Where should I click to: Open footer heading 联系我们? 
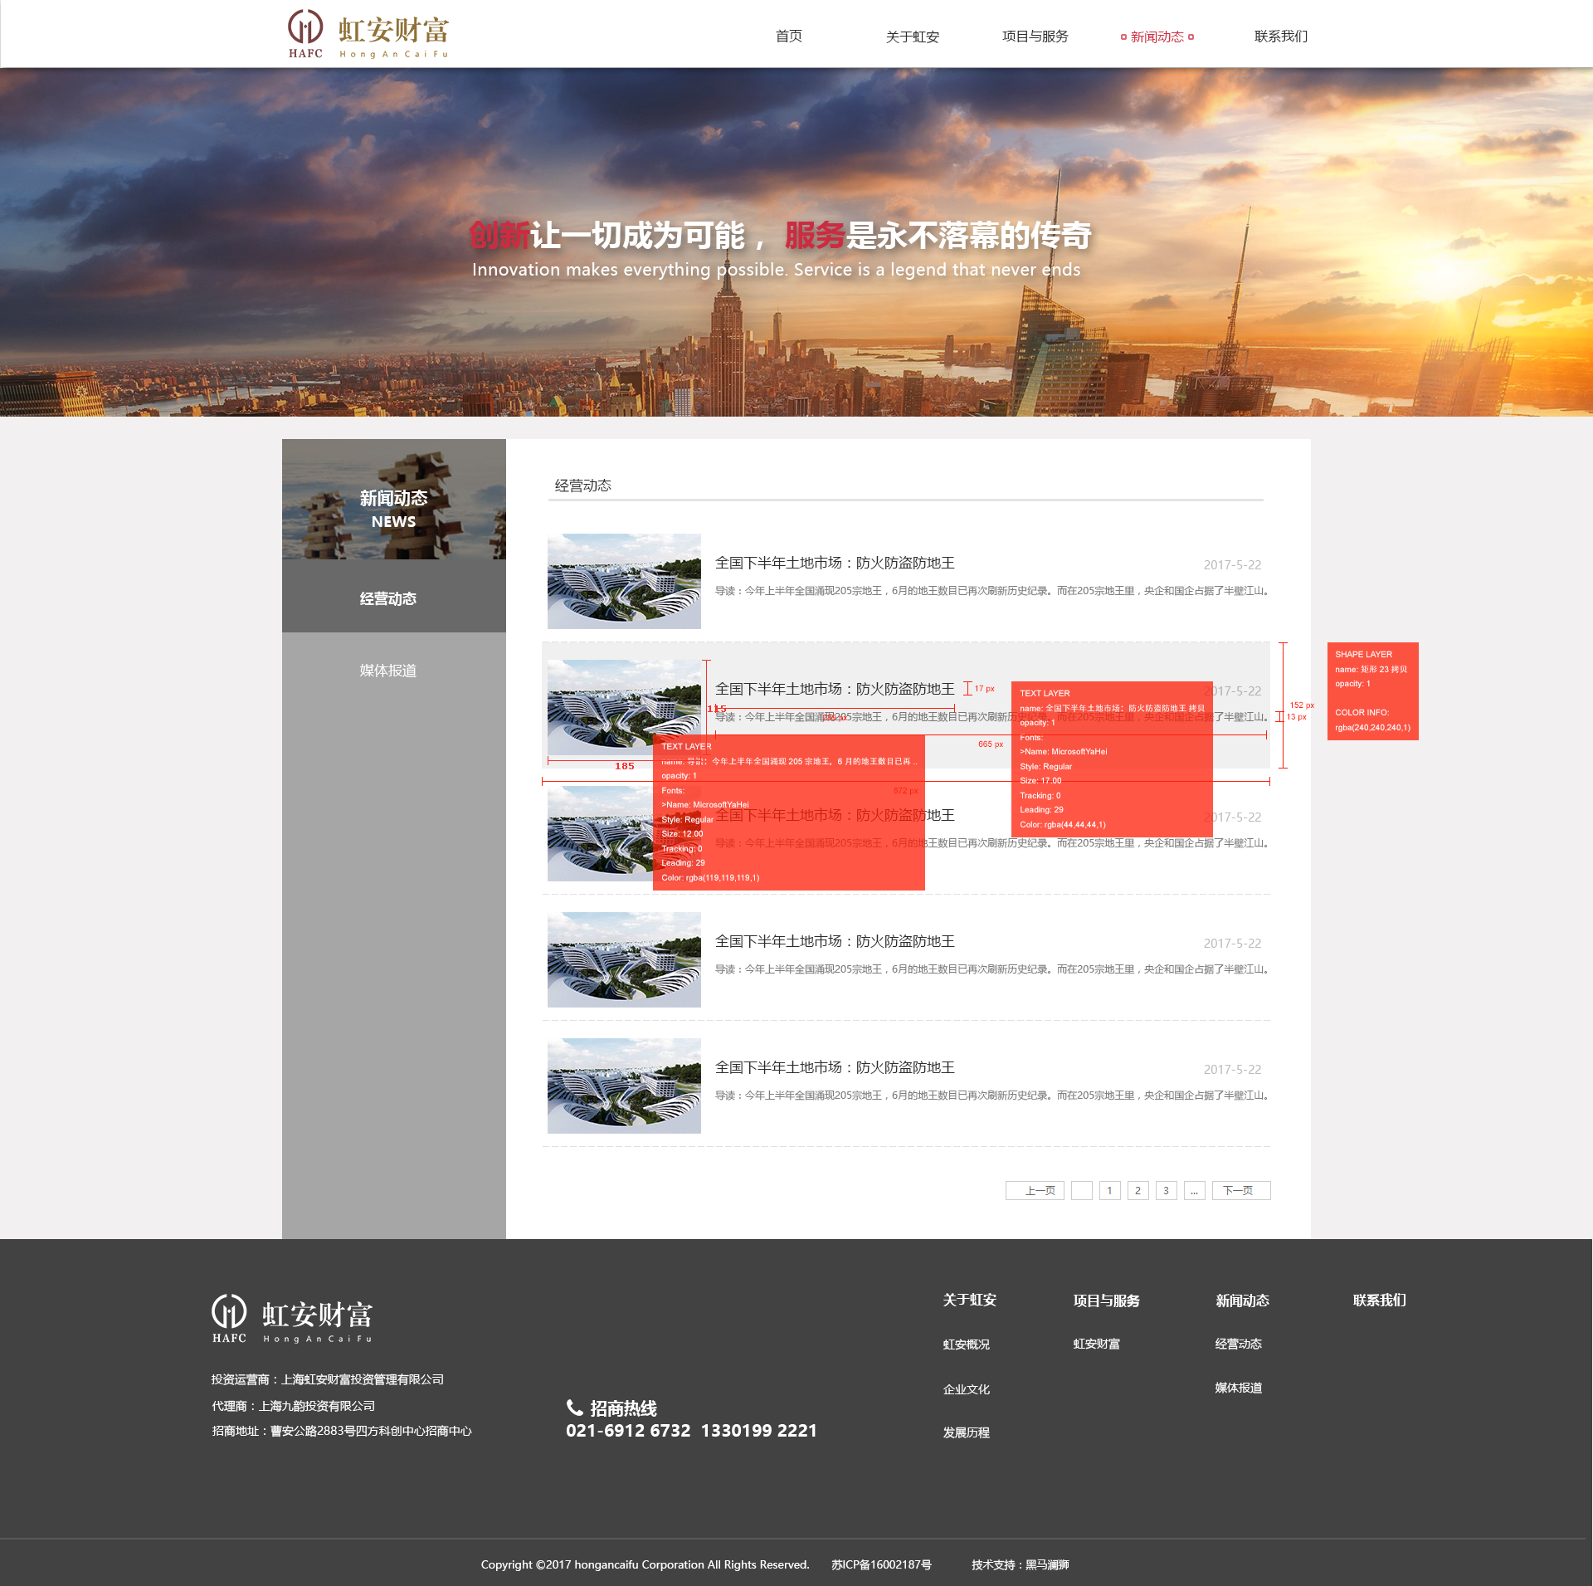click(1379, 1300)
